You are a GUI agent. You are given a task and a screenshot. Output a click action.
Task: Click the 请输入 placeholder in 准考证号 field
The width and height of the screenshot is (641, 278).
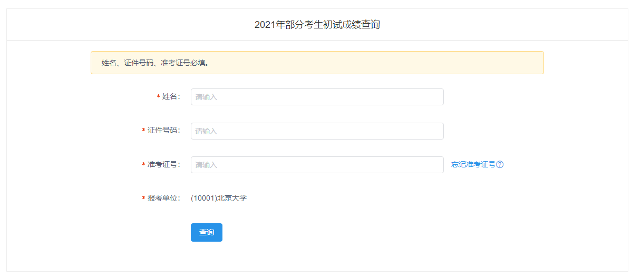(x=206, y=165)
